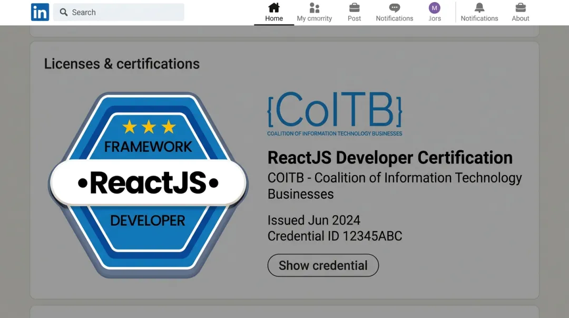Click the briefcase icon above Post
This screenshot has height=318, width=569.
click(354, 7)
